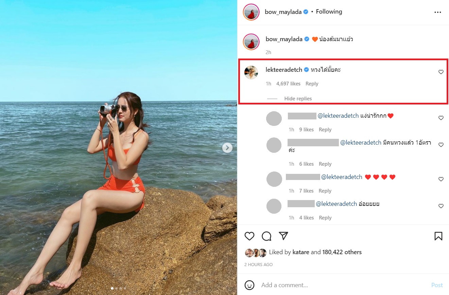
Task: Open lekteeradetch's profile from comment
Action: tap(284, 70)
